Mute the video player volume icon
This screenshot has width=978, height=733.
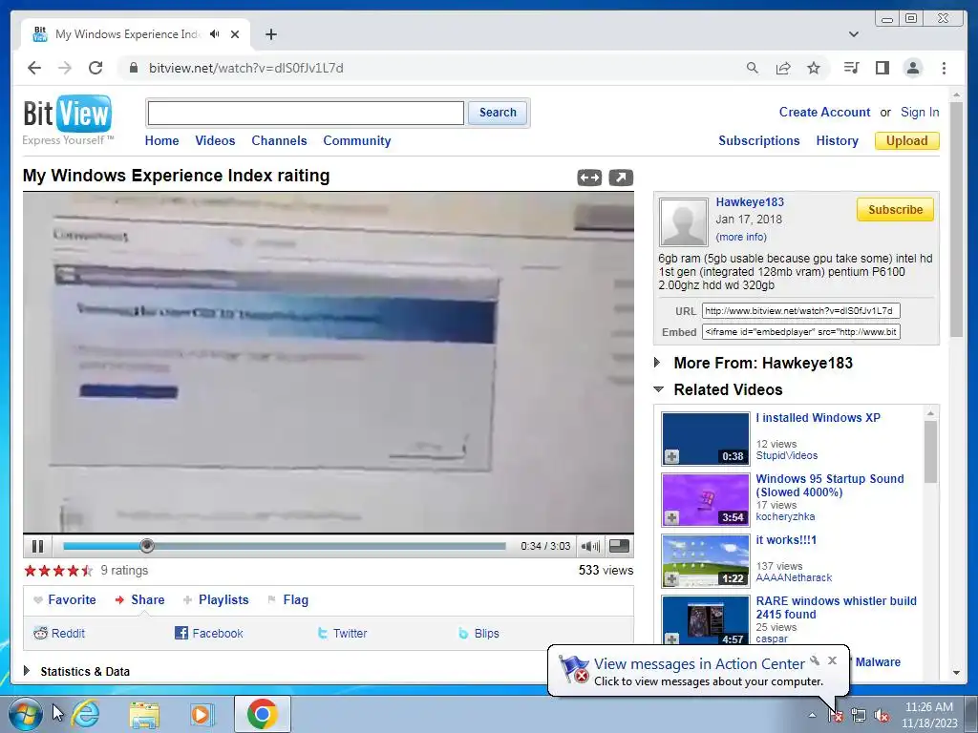coord(590,547)
